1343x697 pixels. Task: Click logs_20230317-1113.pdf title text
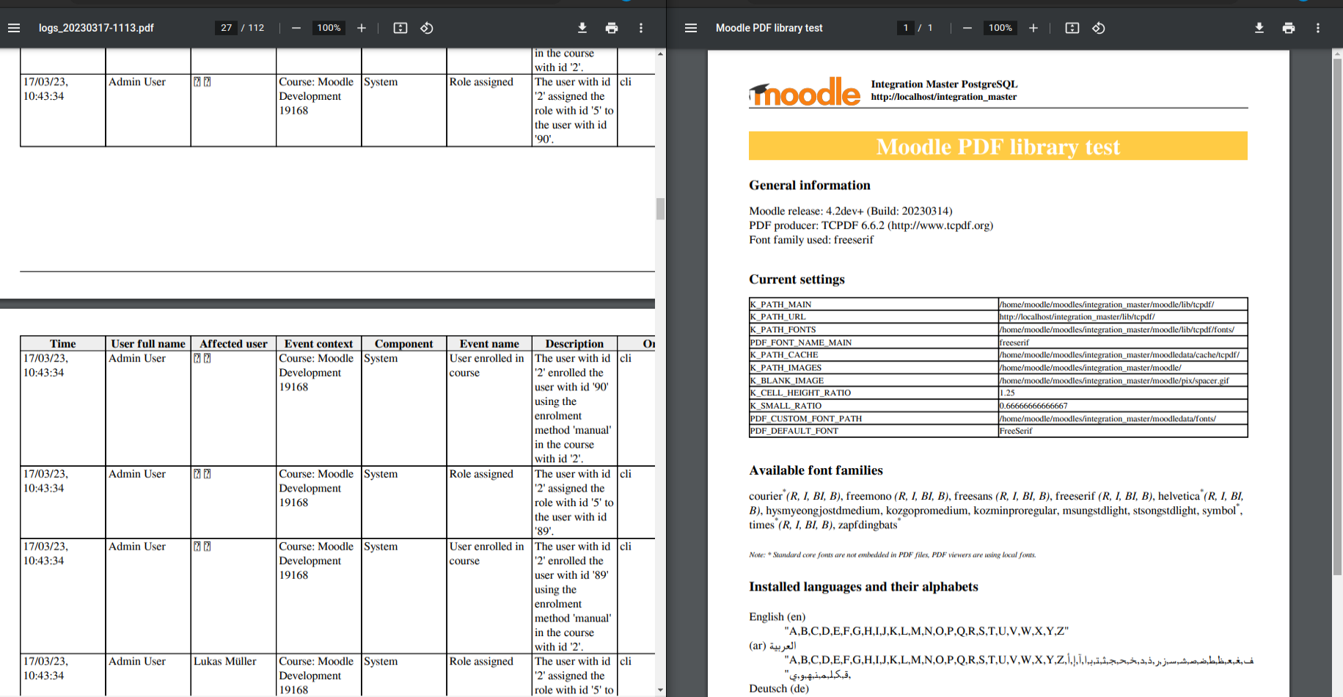tap(96, 28)
